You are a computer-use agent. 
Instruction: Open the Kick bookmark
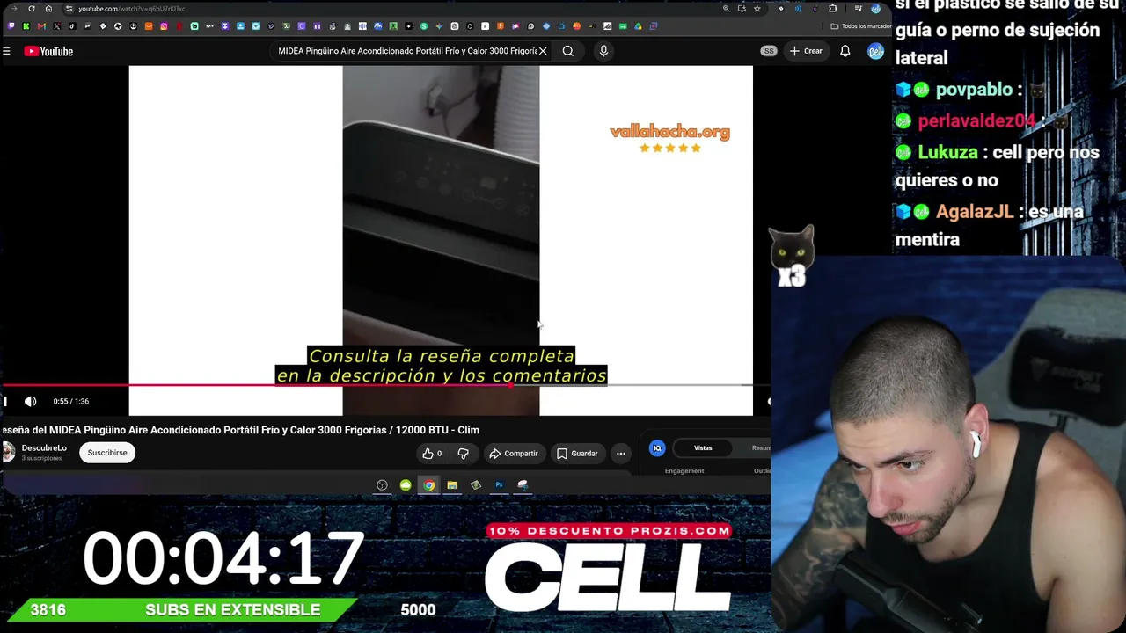[x=26, y=26]
